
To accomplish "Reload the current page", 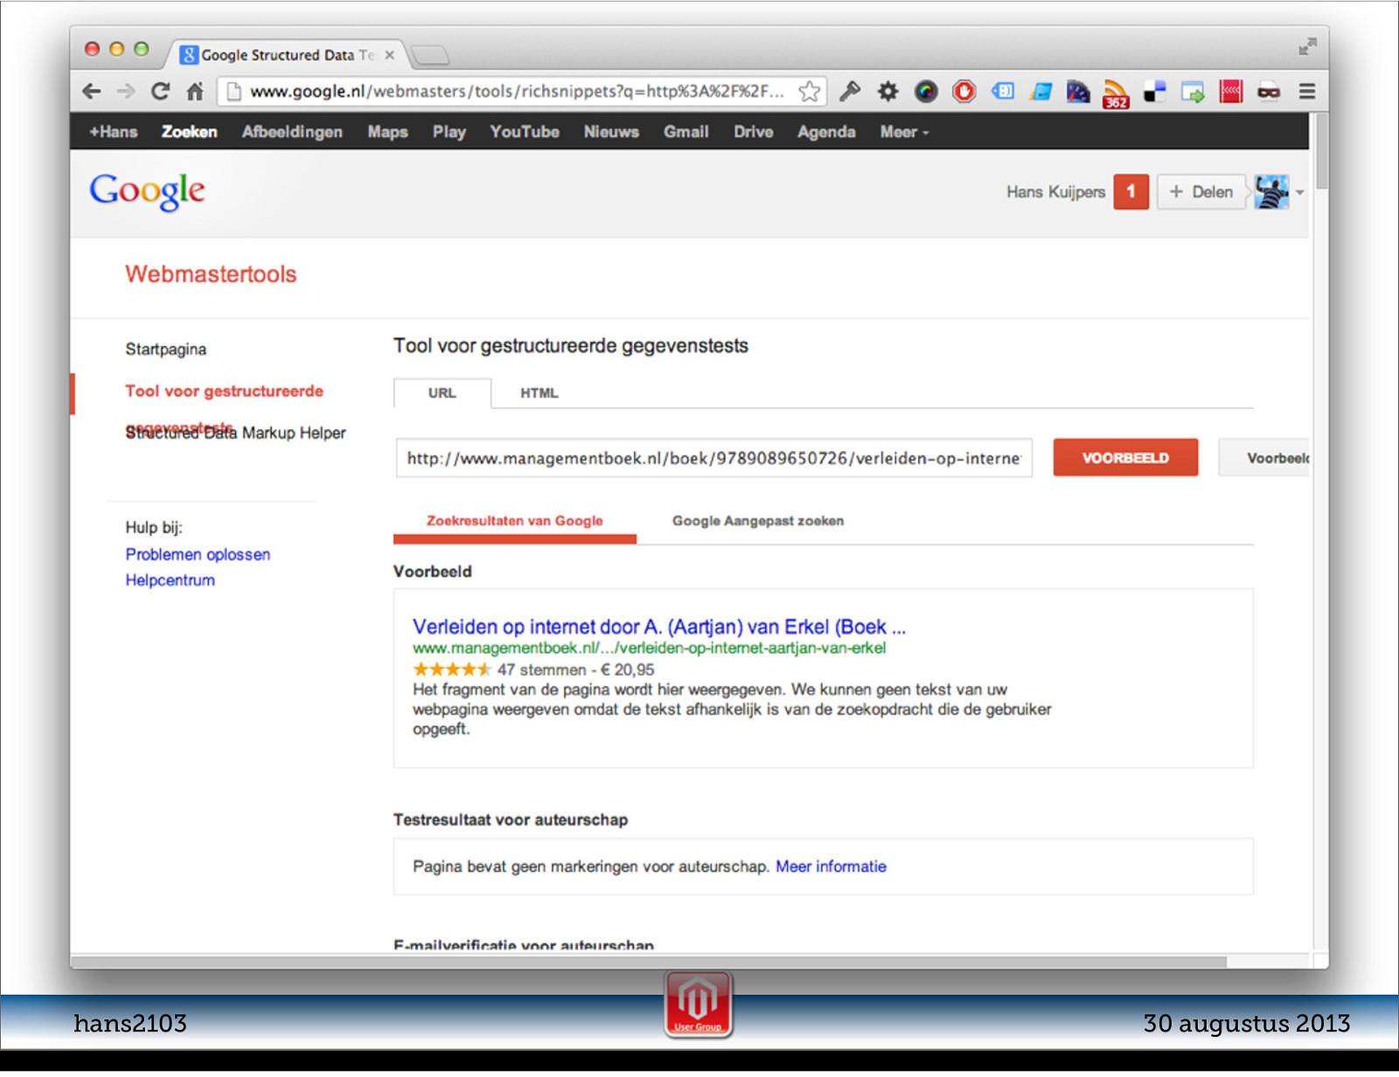I will (x=160, y=91).
